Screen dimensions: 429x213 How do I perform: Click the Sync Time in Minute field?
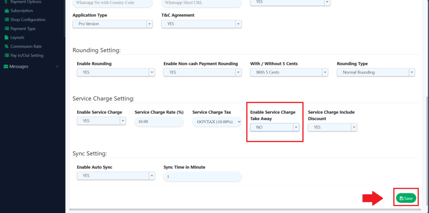coord(202,177)
